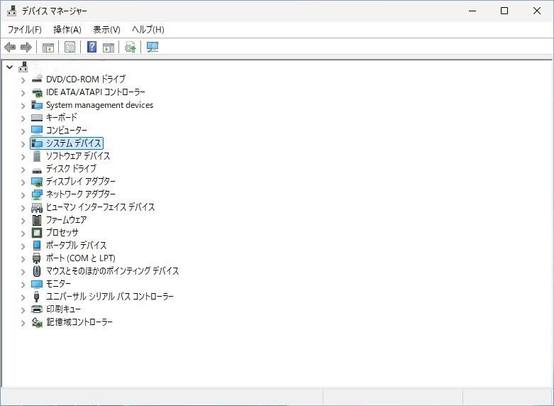Expand the モニター category
The image size is (554, 406).
click(23, 285)
